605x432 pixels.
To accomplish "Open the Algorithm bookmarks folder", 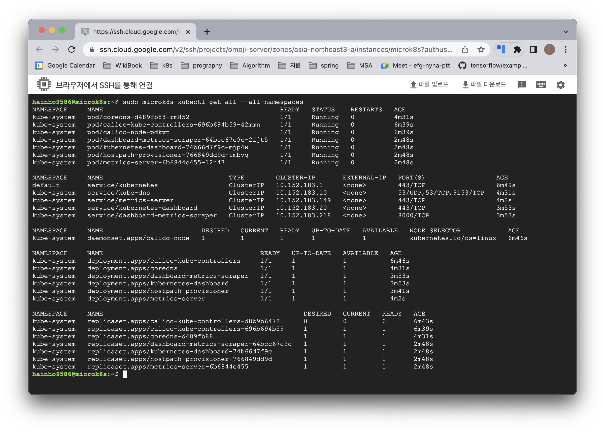I will point(250,66).
